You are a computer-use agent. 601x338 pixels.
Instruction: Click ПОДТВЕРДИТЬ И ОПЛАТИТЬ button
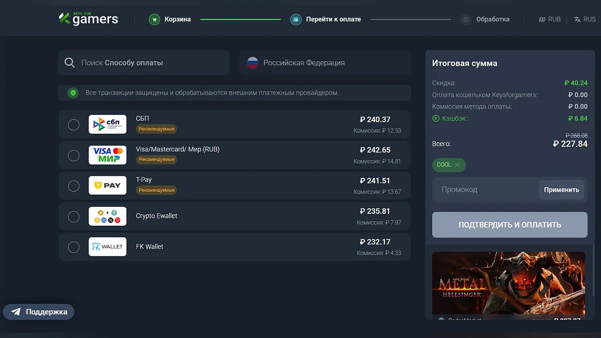click(510, 225)
